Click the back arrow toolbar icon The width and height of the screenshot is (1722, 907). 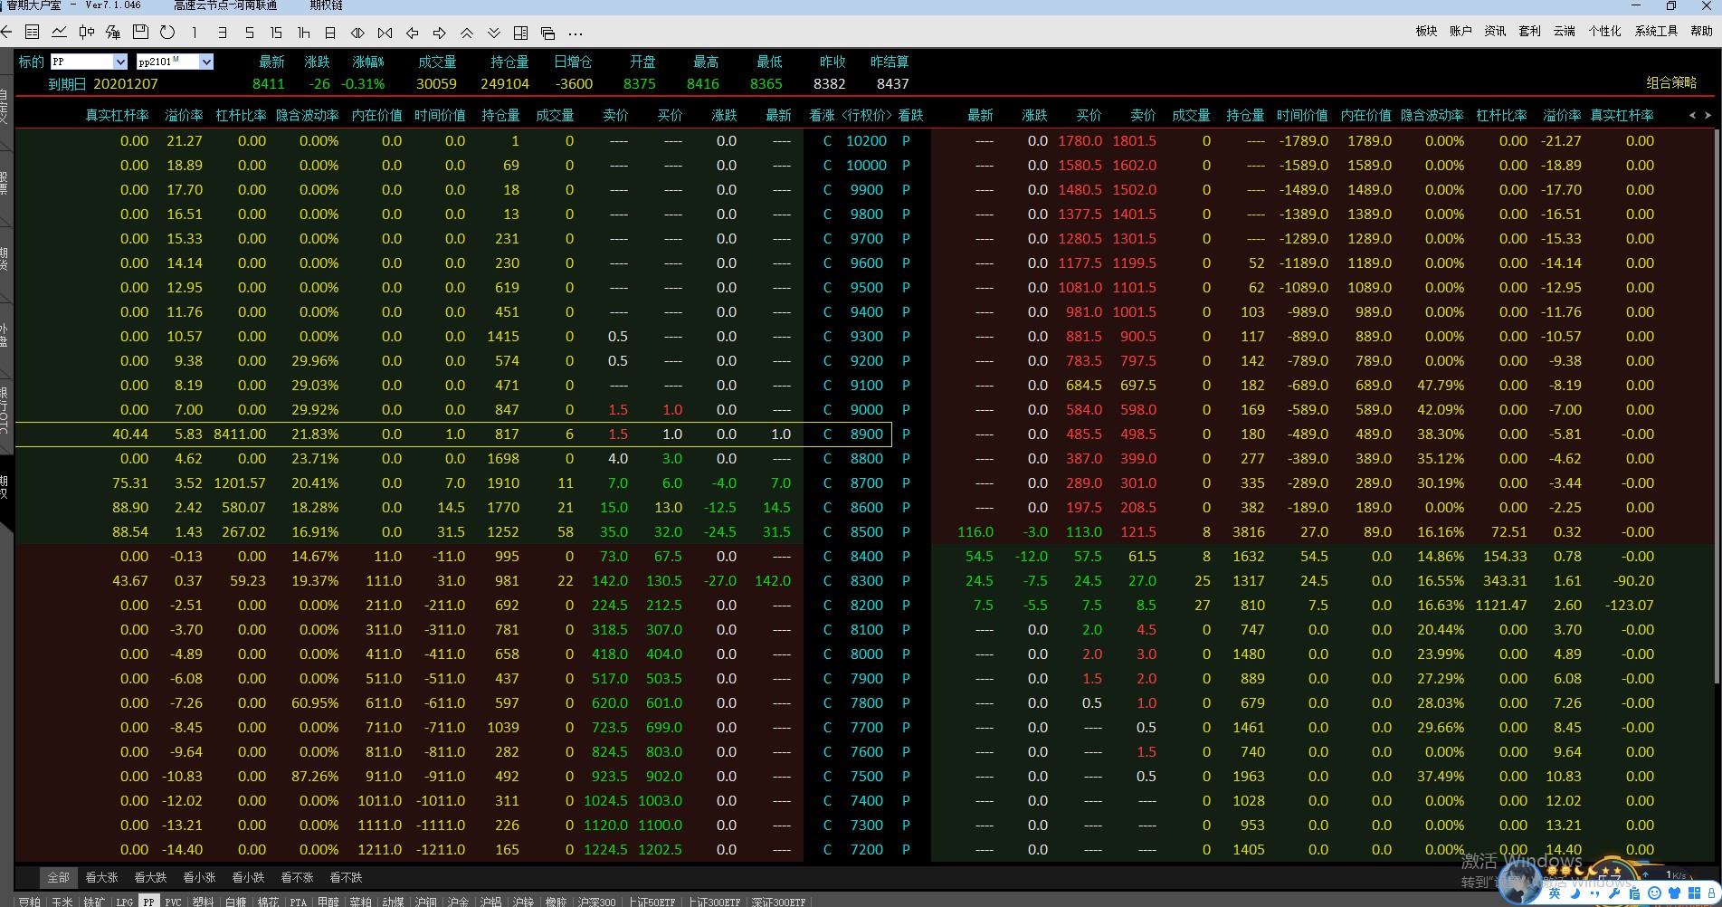pos(5,33)
